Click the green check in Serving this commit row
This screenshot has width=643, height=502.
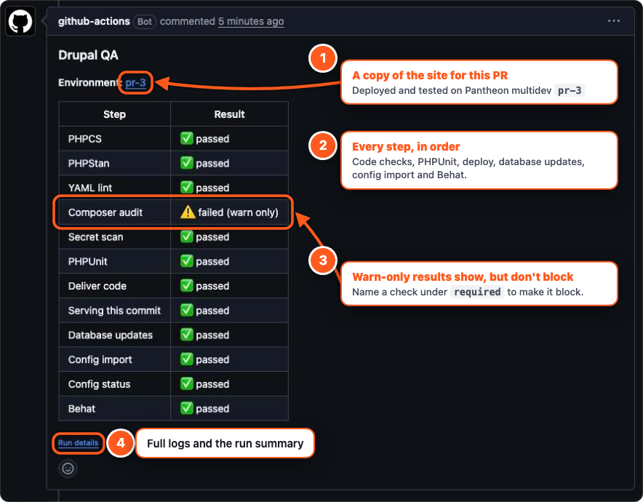tap(187, 311)
